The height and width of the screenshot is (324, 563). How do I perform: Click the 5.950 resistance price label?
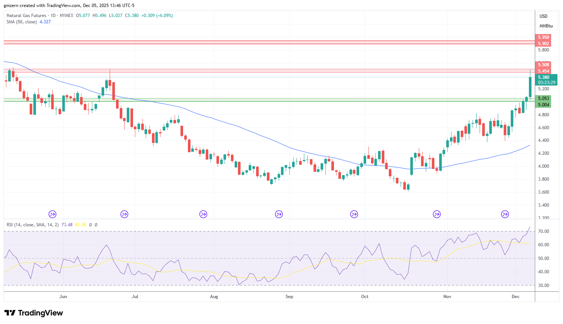[x=543, y=37]
